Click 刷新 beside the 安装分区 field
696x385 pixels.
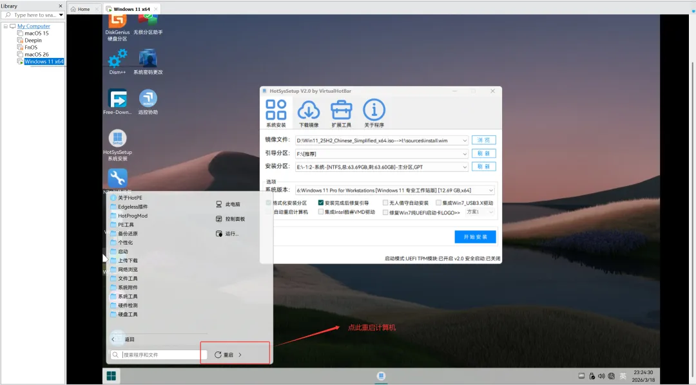pos(484,167)
